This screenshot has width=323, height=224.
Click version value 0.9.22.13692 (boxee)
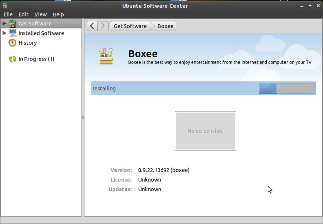164,170
